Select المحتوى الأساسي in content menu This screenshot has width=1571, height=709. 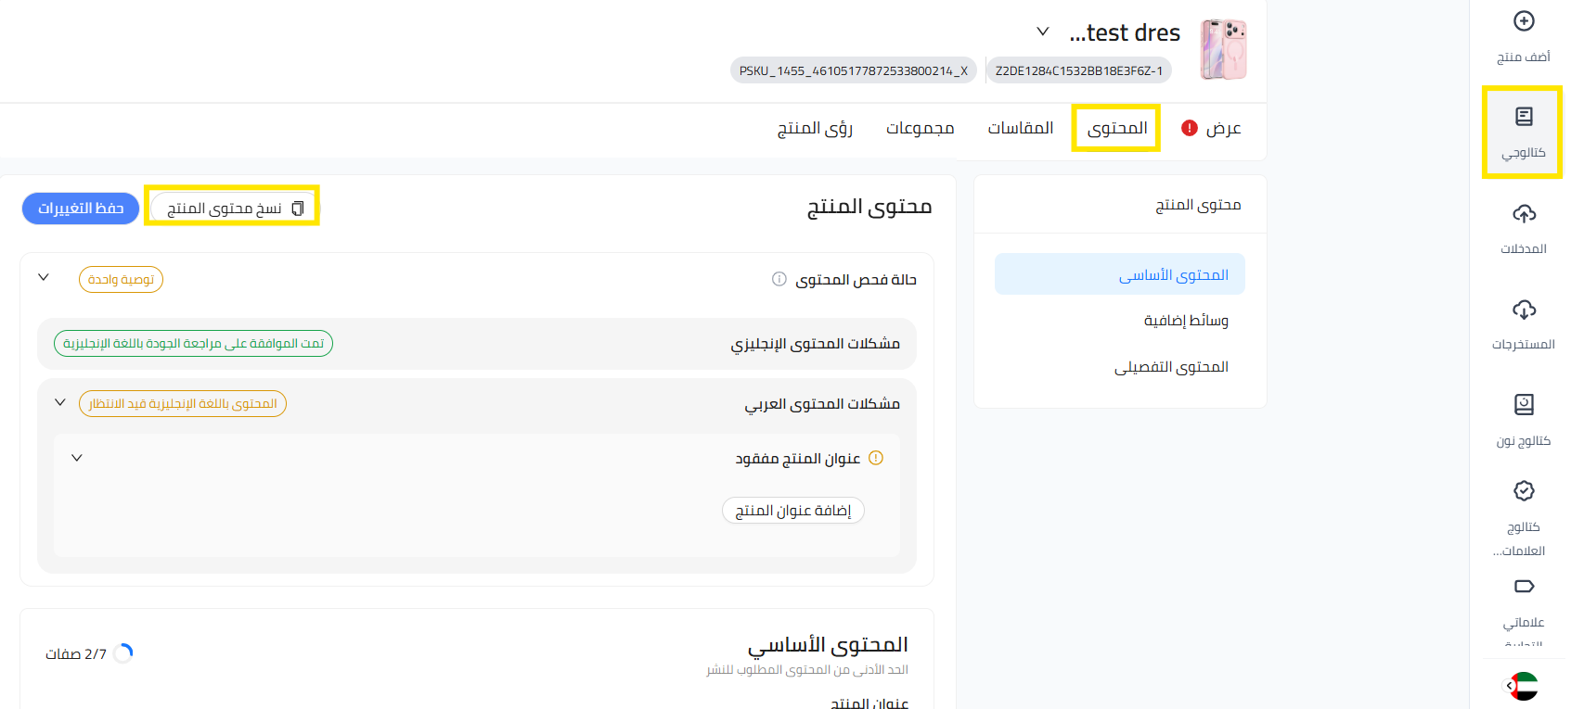[x=1120, y=274]
